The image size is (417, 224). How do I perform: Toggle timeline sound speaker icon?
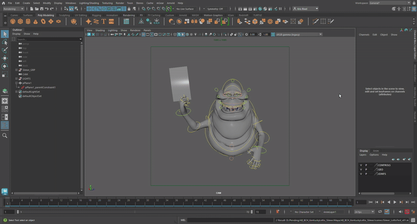tap(400, 212)
